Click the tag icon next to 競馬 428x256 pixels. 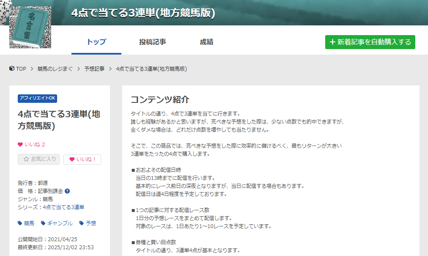coord(20,223)
